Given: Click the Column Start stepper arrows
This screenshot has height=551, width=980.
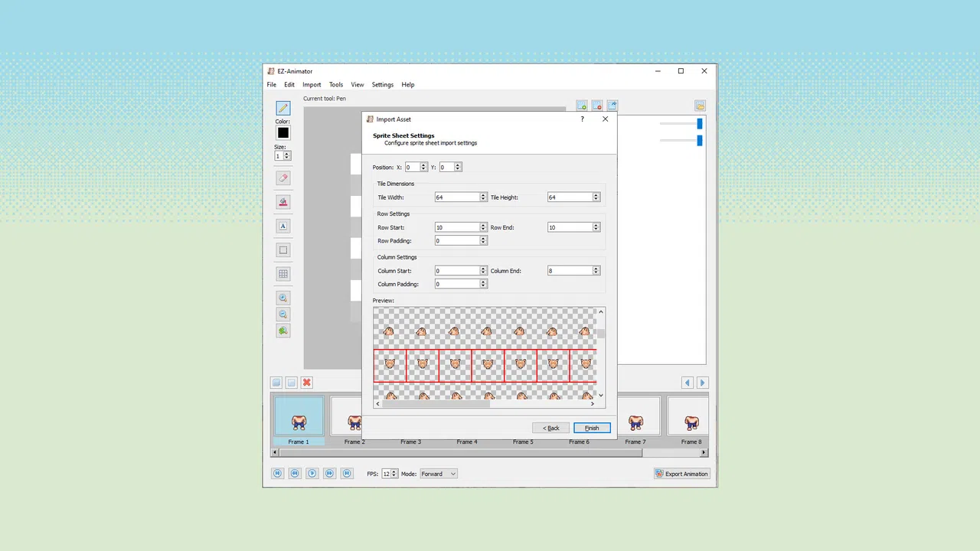Looking at the screenshot, I should click(x=484, y=271).
